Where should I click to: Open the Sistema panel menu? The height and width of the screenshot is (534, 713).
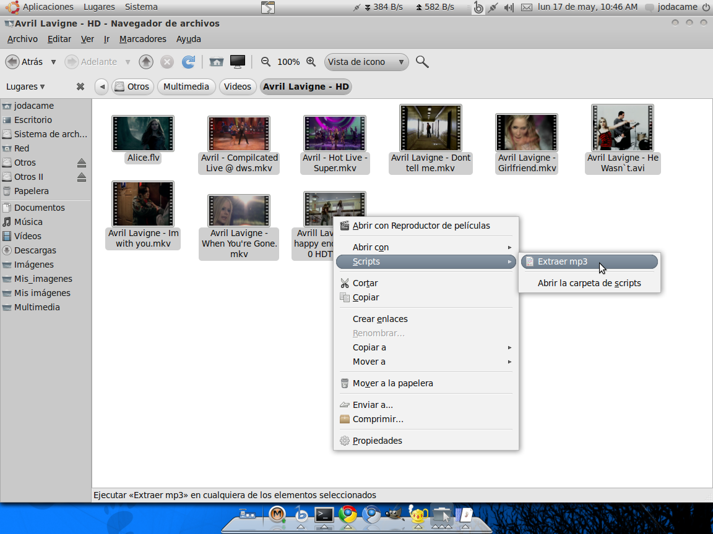[x=141, y=7]
